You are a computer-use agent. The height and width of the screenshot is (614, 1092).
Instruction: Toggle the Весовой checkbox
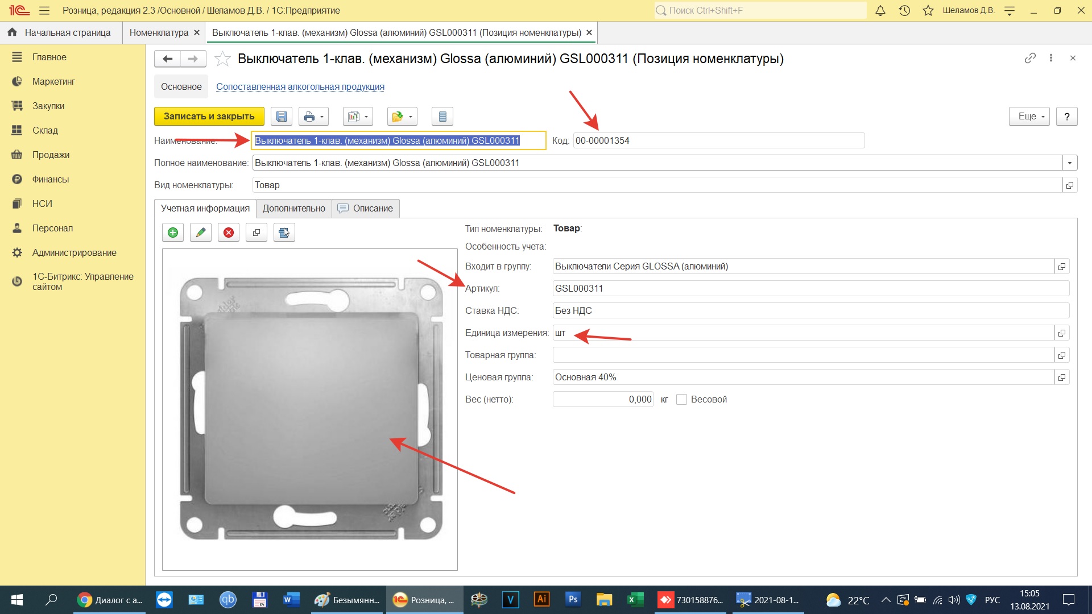(x=681, y=400)
